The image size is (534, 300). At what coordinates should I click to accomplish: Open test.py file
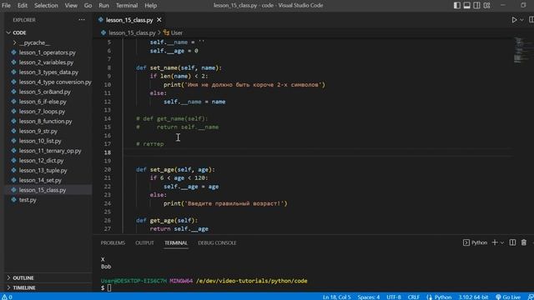[x=28, y=200]
